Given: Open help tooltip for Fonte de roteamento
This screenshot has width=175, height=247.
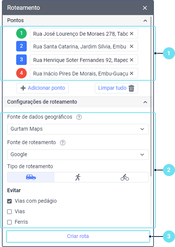Looking at the screenshot, I should (63, 143).
